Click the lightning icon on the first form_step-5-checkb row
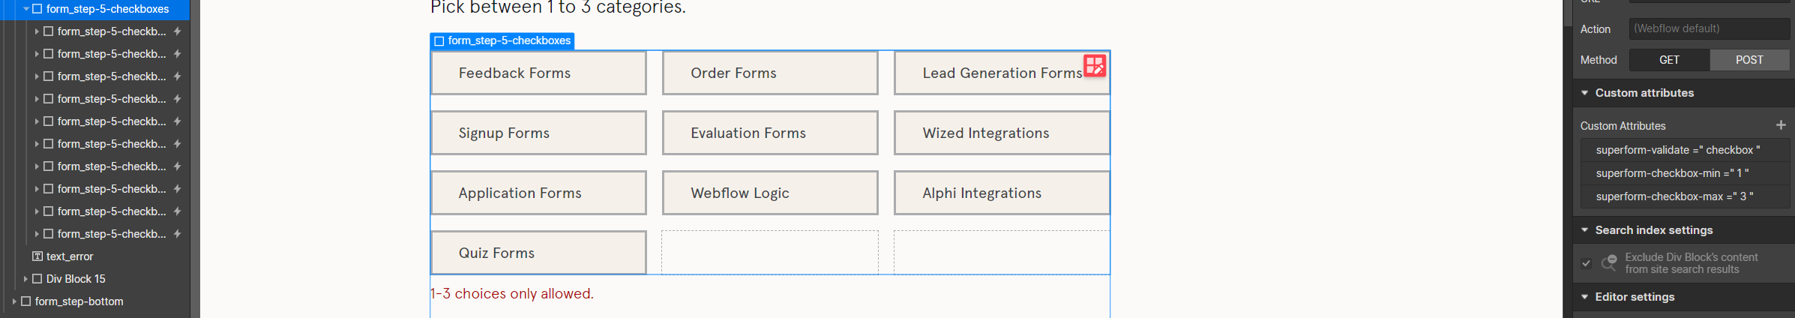Image resolution: width=1795 pixels, height=318 pixels. coord(178,31)
